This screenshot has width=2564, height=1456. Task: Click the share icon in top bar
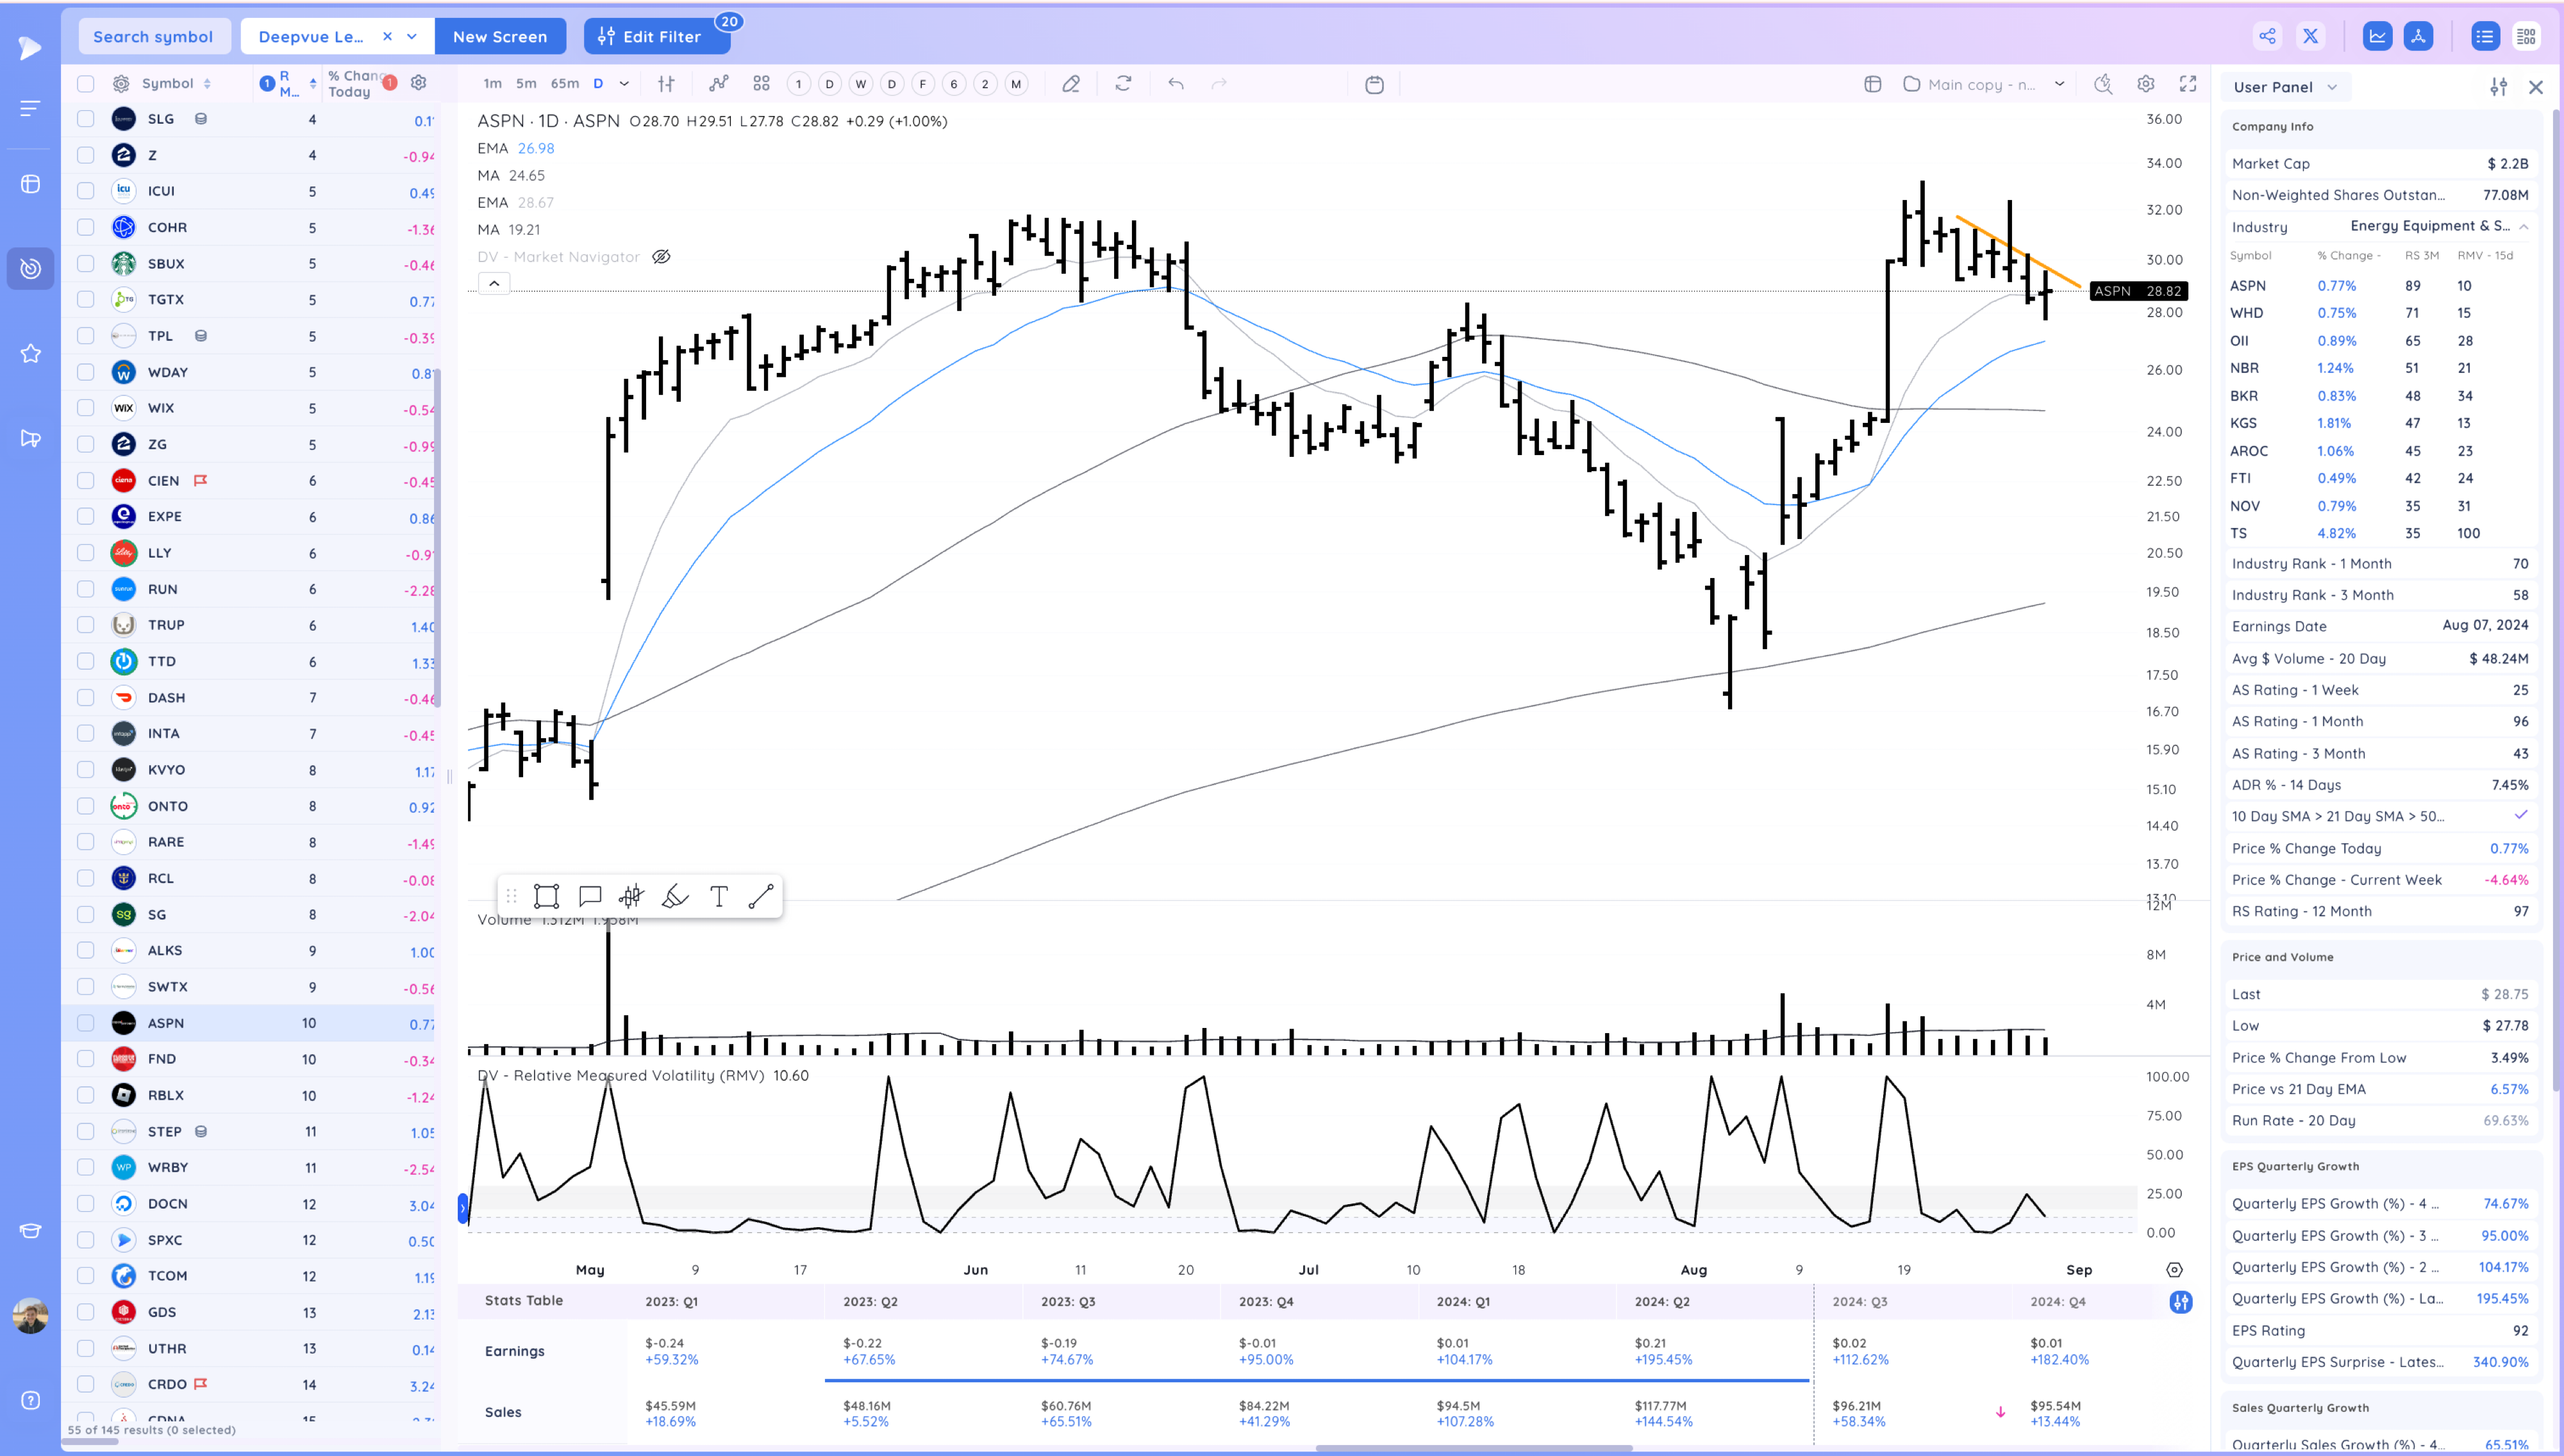2267,37
